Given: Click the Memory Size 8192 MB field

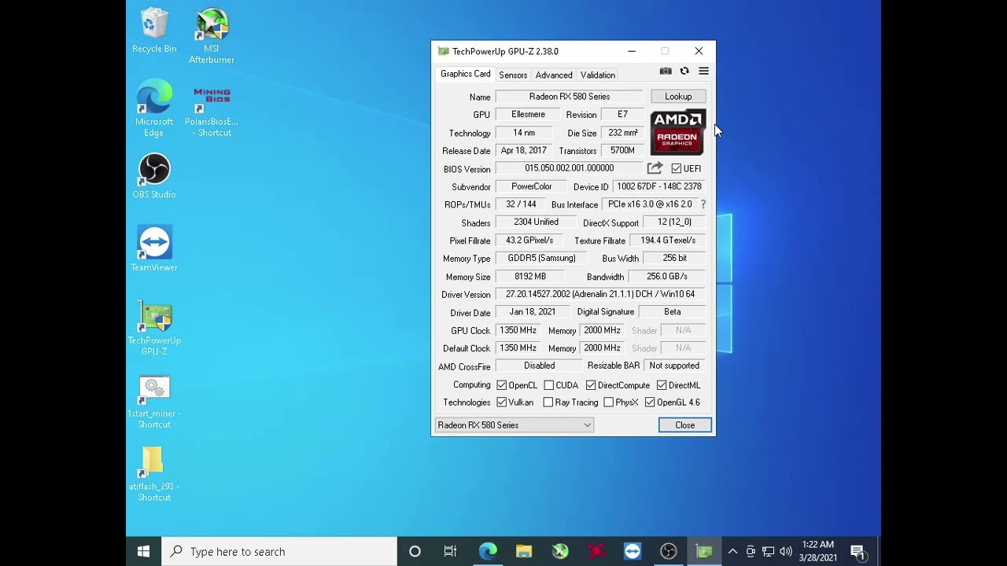Looking at the screenshot, I should click(x=530, y=277).
